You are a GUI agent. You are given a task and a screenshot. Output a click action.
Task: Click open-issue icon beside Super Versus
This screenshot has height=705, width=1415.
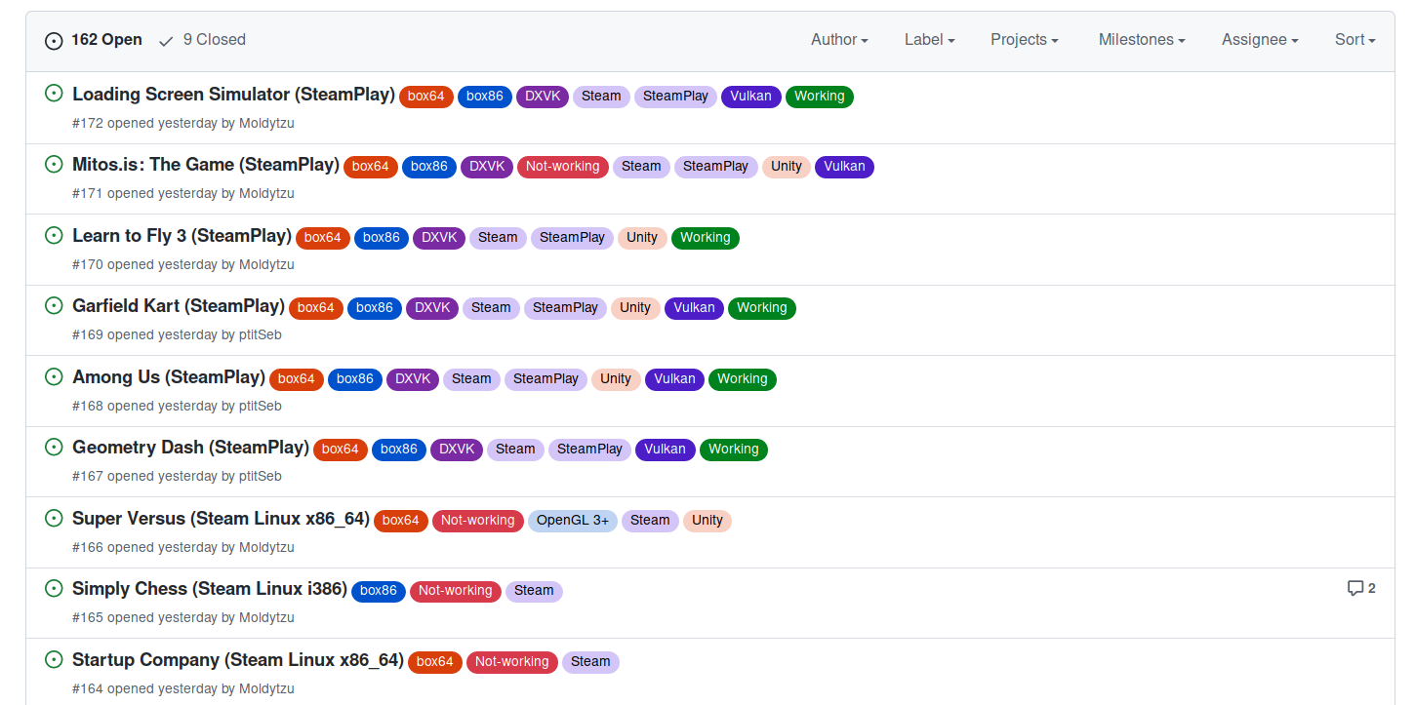tap(55, 518)
